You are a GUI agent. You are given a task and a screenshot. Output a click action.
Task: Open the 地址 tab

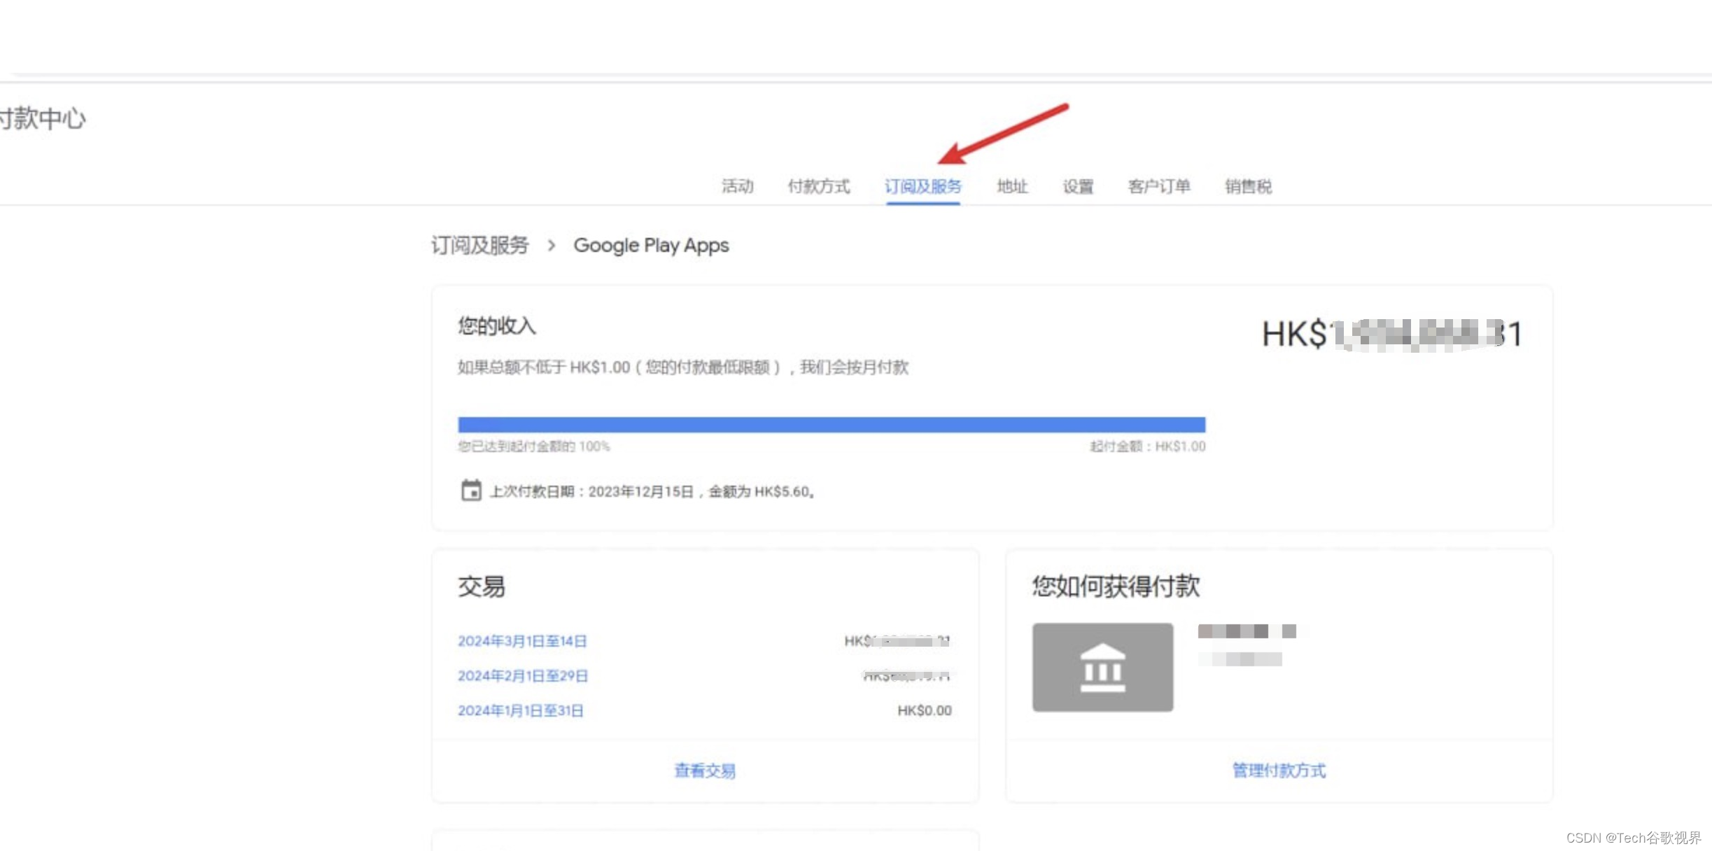point(1012,186)
